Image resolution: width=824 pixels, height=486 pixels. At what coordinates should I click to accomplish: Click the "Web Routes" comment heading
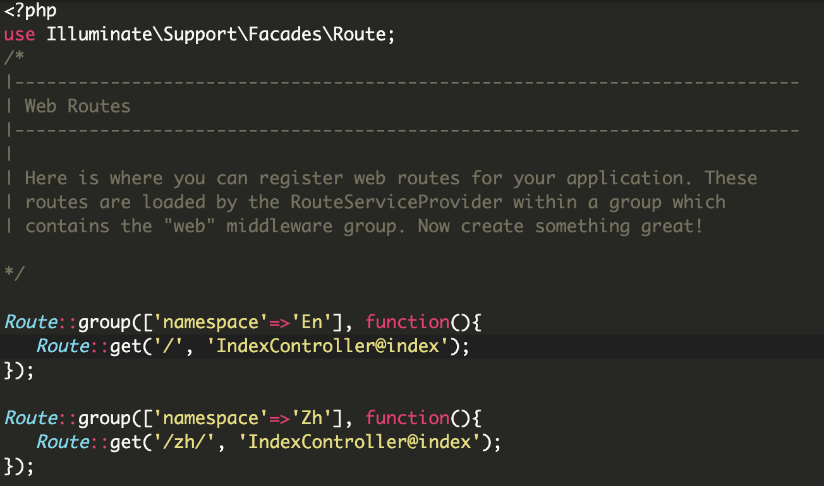coord(77,106)
